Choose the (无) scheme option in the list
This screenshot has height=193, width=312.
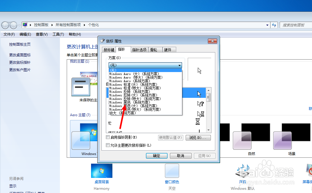(145, 70)
